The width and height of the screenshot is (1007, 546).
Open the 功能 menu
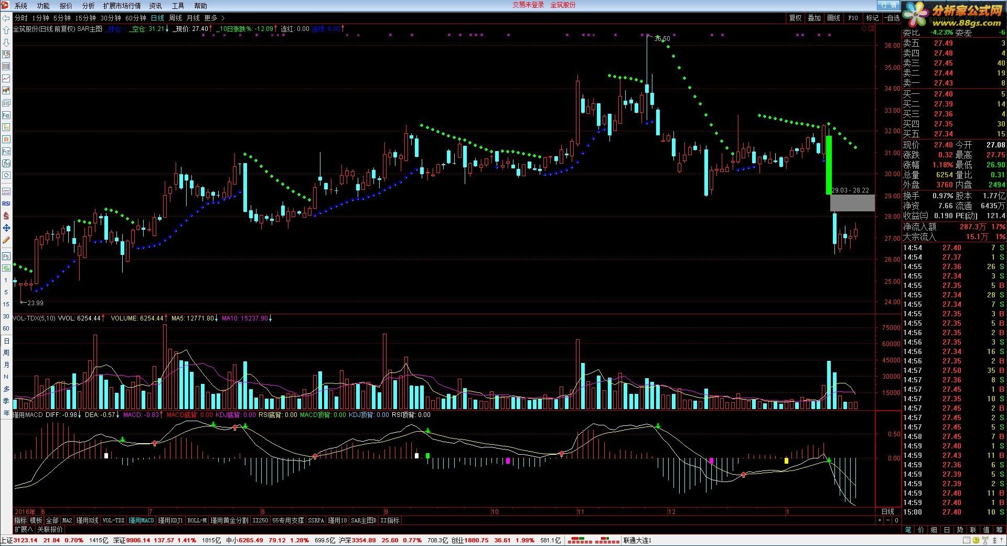pos(44,6)
